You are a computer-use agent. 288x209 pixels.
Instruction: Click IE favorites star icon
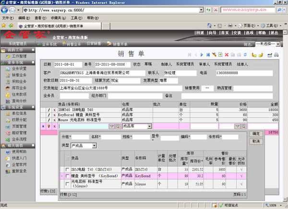pyautogui.click(x=4, y=25)
